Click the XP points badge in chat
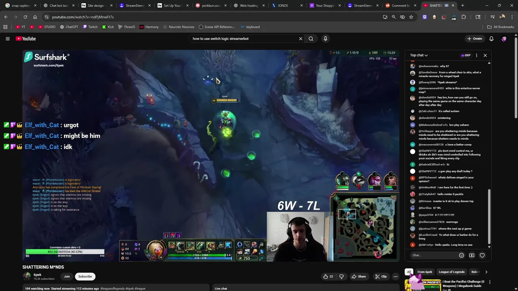 (466, 55)
